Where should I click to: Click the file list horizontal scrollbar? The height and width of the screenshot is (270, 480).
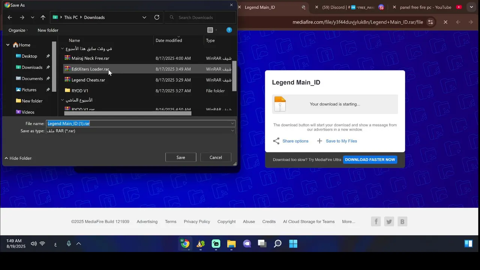[127, 113]
